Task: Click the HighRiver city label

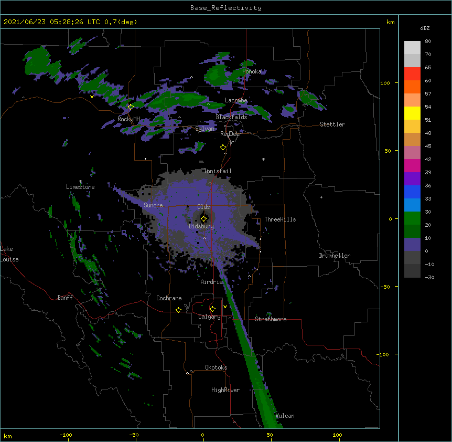Action: (x=225, y=390)
